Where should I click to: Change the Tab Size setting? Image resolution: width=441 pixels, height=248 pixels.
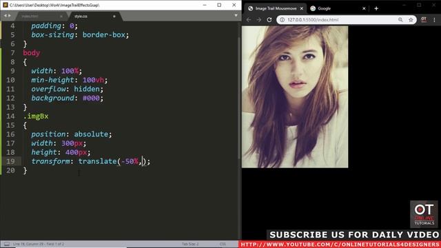pyautogui.click(x=190, y=244)
